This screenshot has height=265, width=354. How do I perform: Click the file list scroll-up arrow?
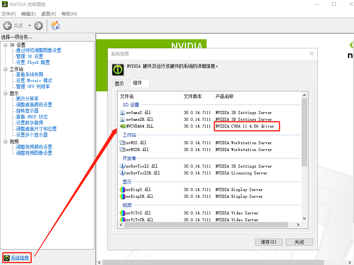(304, 95)
